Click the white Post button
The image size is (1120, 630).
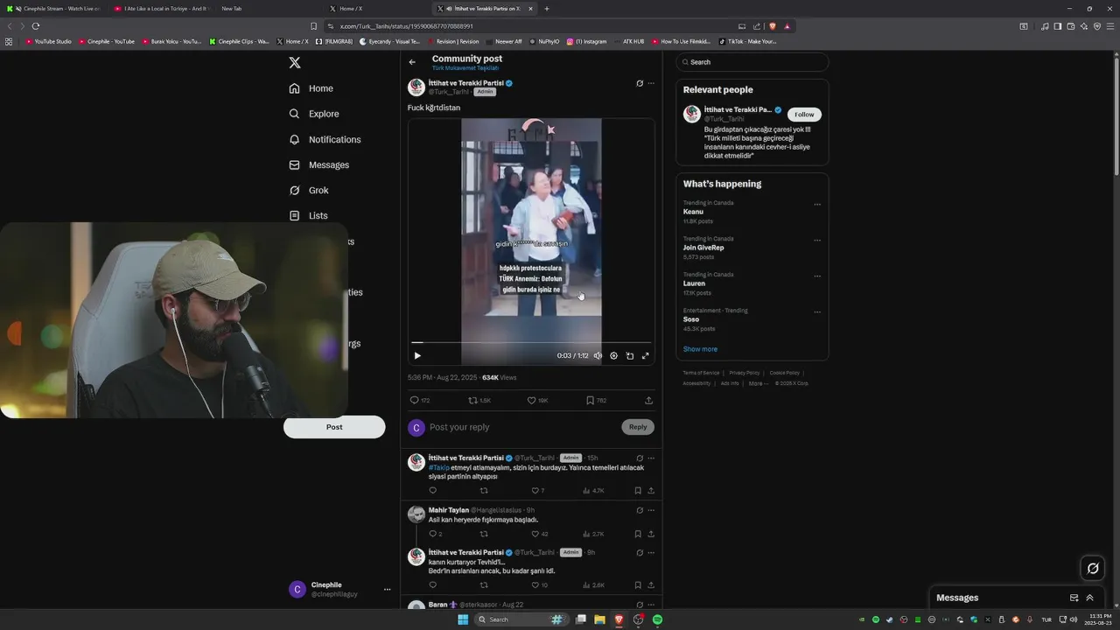click(x=334, y=427)
